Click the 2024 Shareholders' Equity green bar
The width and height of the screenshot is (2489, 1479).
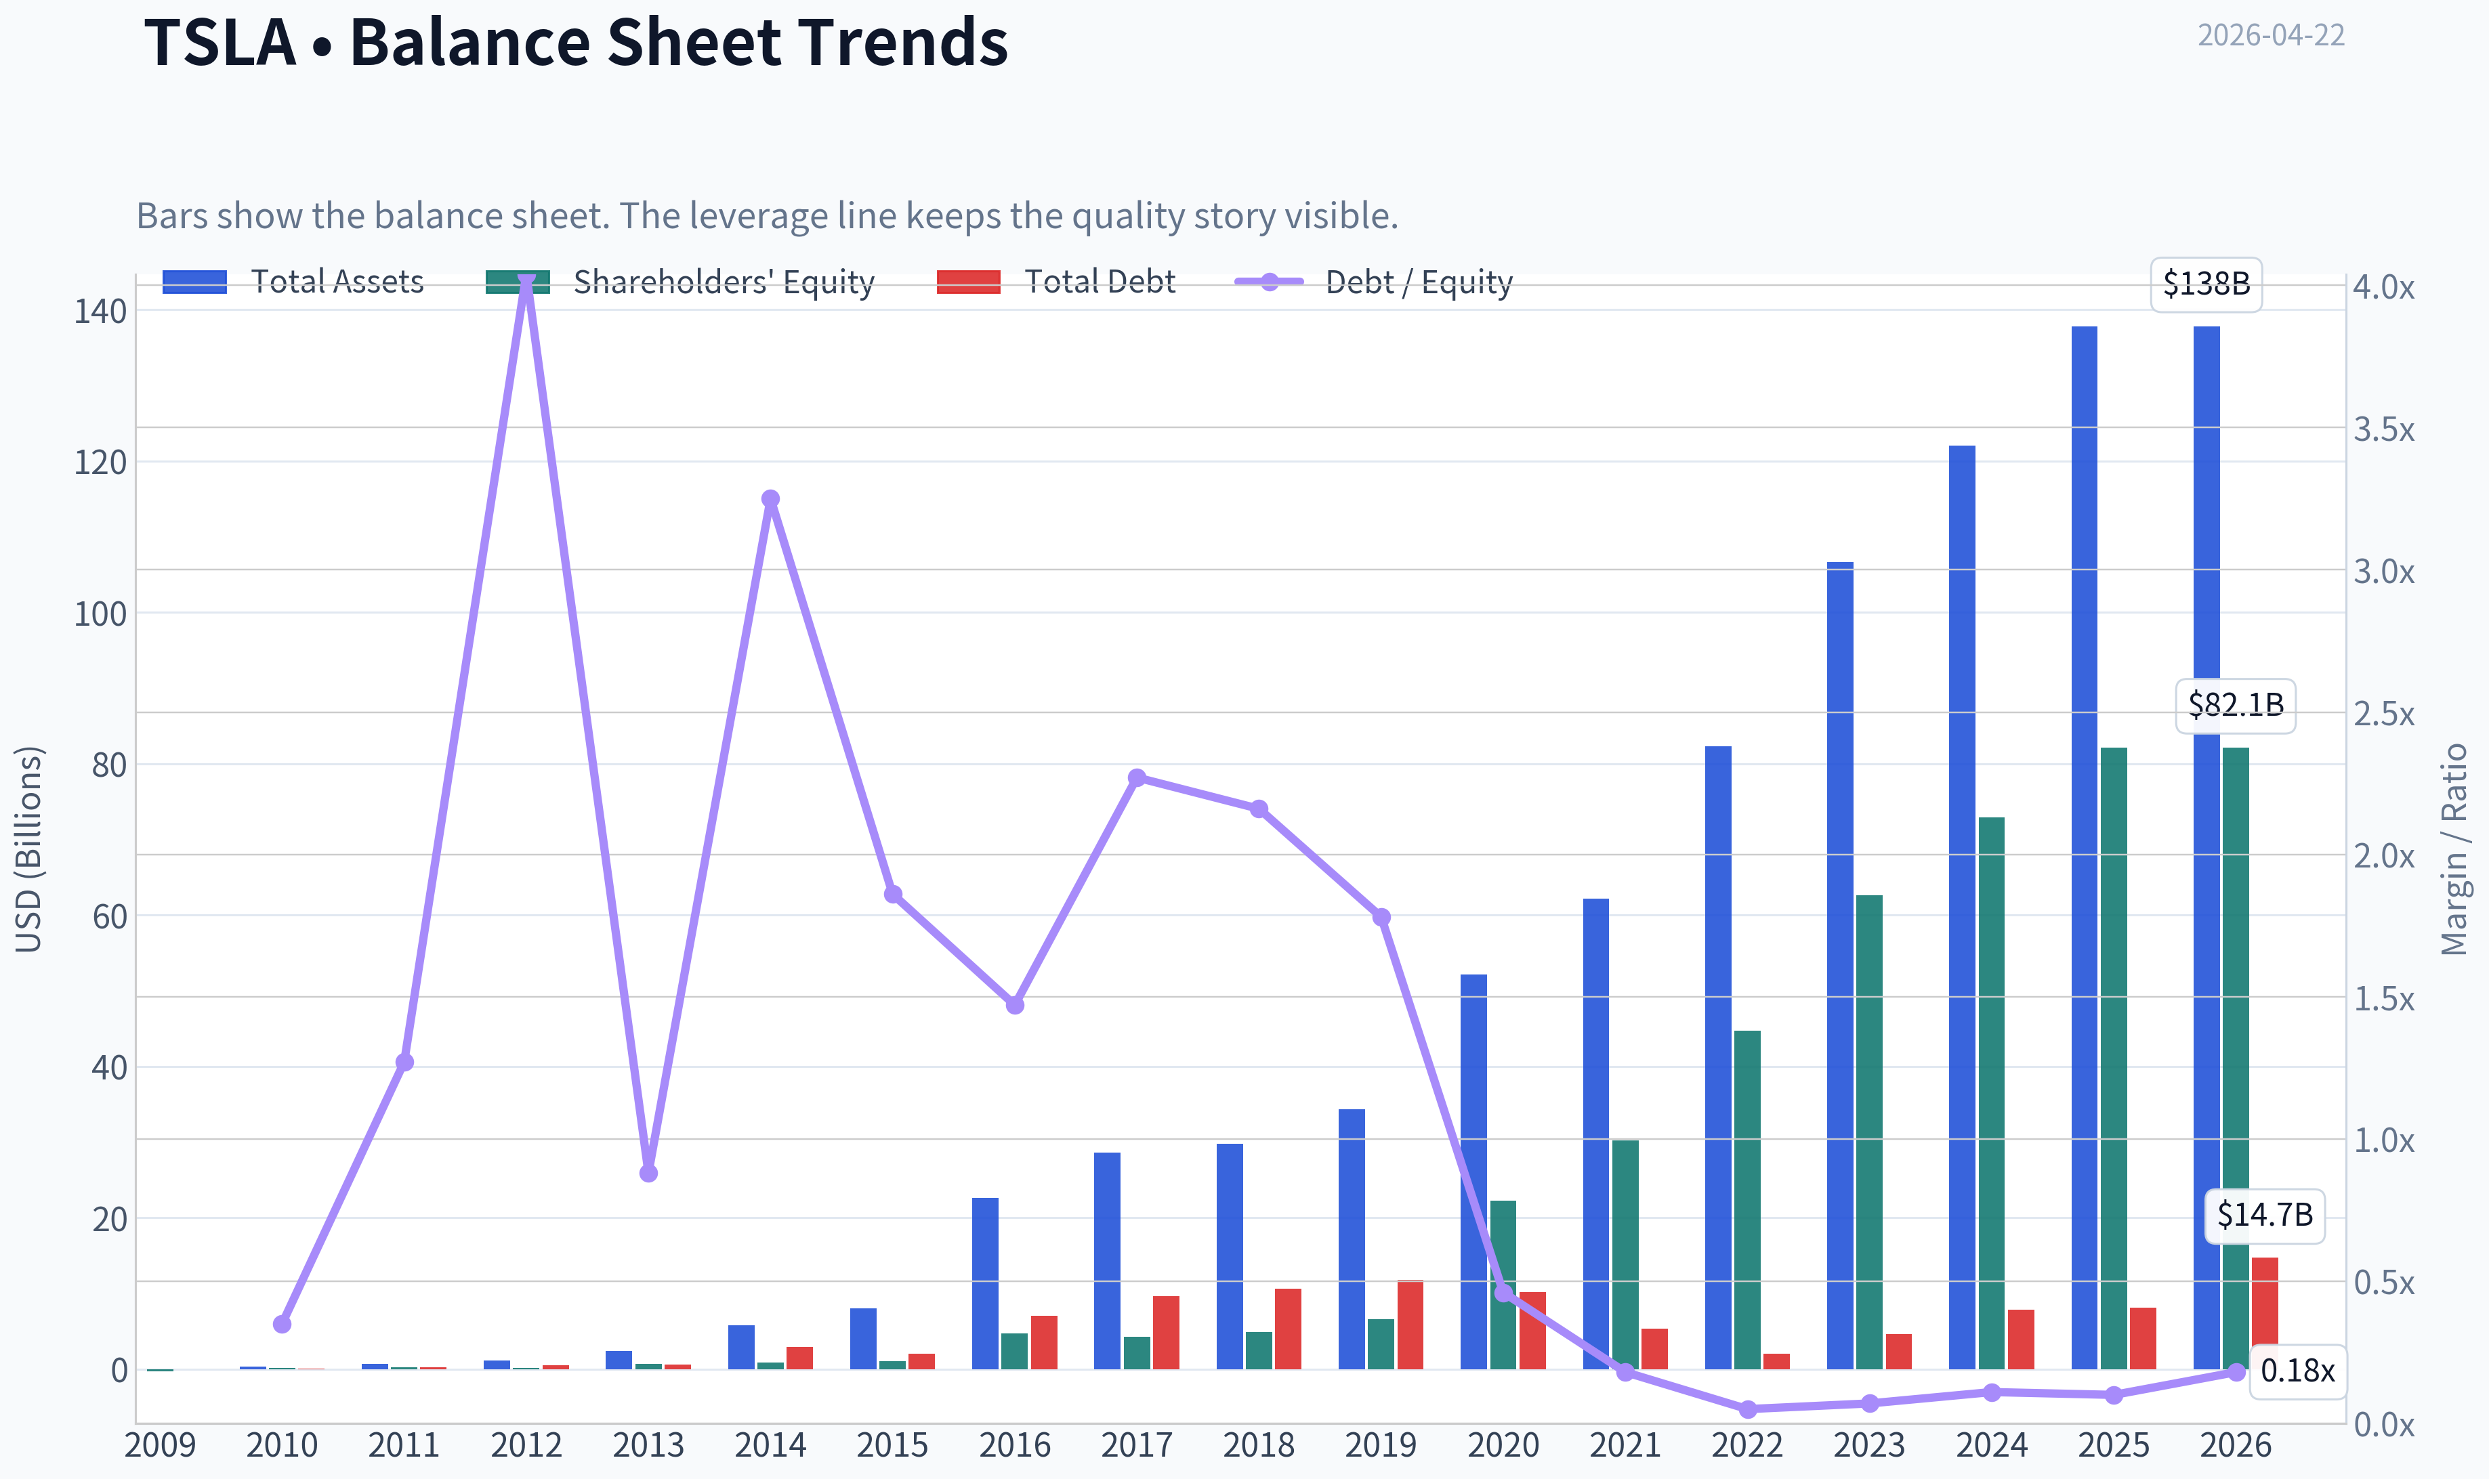[x=1992, y=1093]
